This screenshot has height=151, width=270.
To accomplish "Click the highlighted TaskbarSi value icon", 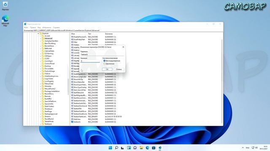I will 72,122.
